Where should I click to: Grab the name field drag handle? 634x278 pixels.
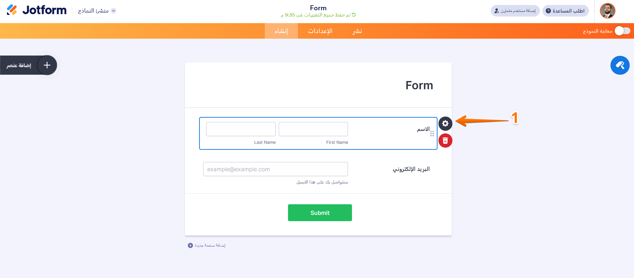click(x=432, y=134)
